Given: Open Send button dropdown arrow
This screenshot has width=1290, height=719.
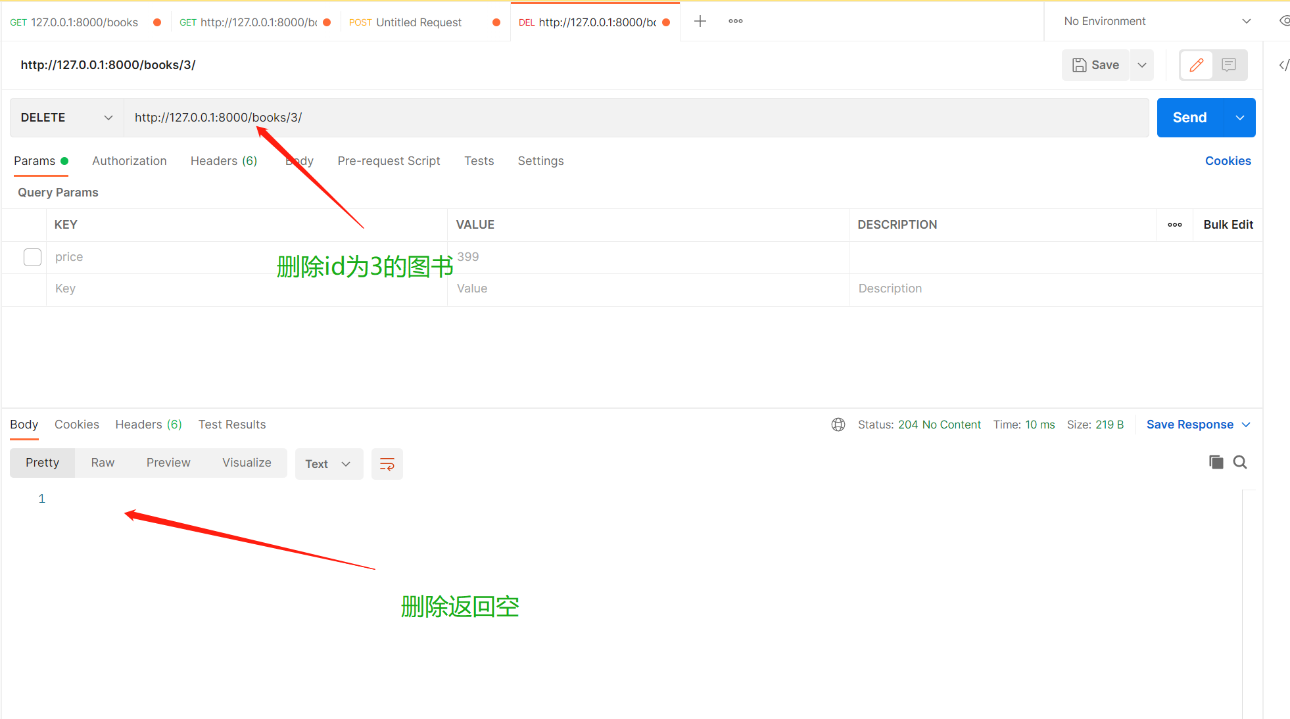Looking at the screenshot, I should [x=1239, y=118].
